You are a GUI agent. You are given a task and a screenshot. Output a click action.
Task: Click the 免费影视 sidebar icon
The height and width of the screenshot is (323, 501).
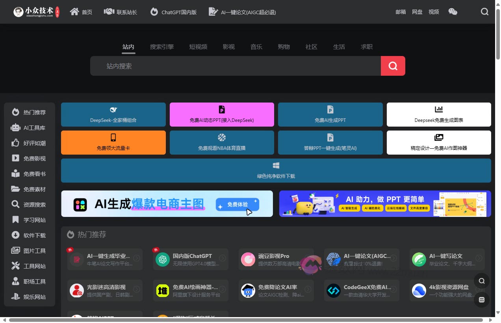(x=15, y=158)
